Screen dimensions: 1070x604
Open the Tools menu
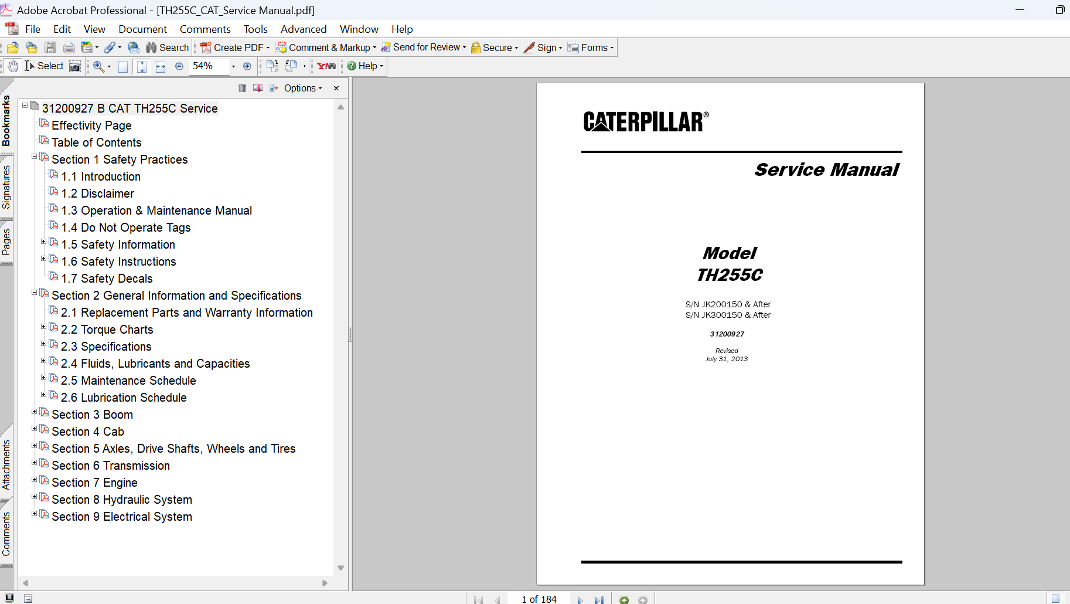255,29
